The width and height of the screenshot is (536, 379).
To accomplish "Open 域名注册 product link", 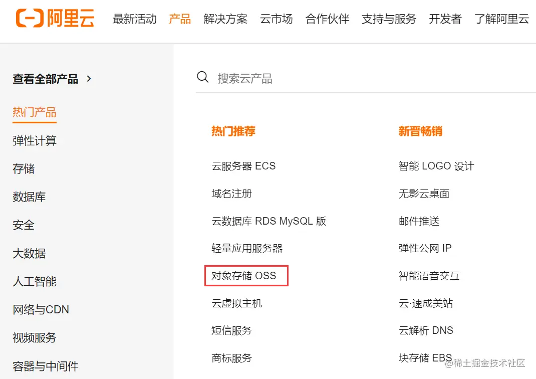I will (232, 194).
